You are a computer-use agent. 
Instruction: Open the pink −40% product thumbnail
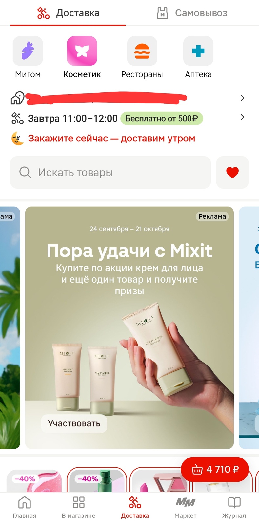pyautogui.click(x=34, y=481)
